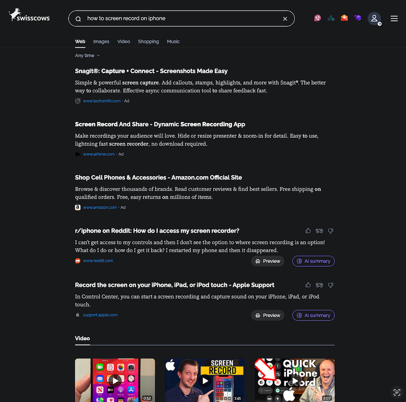406x402 pixels.
Task: Click the Apple favicon icon
Action: pos(78,315)
